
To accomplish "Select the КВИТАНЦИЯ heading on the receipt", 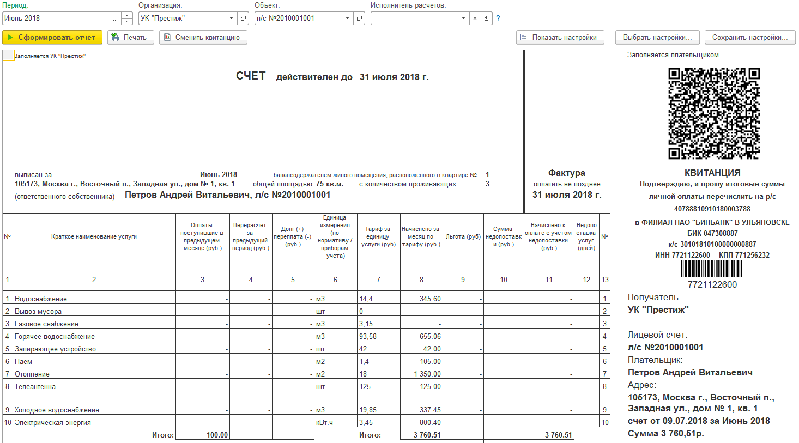I will point(712,173).
